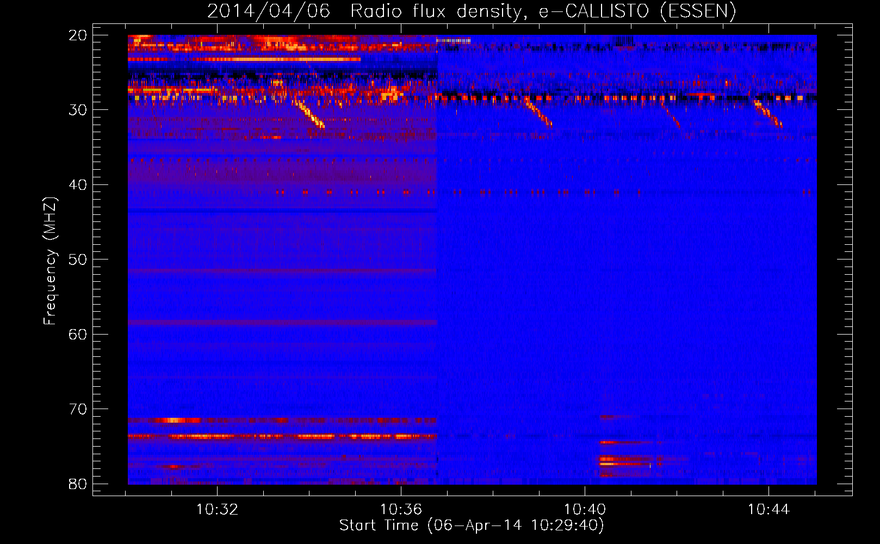Click the 10:32 time tick label
Image resolution: width=880 pixels, height=544 pixels.
(217, 510)
